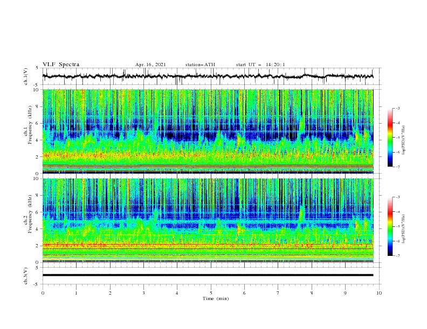Click the ch.3 flat black trace
The image size is (427, 329).
pos(208,275)
